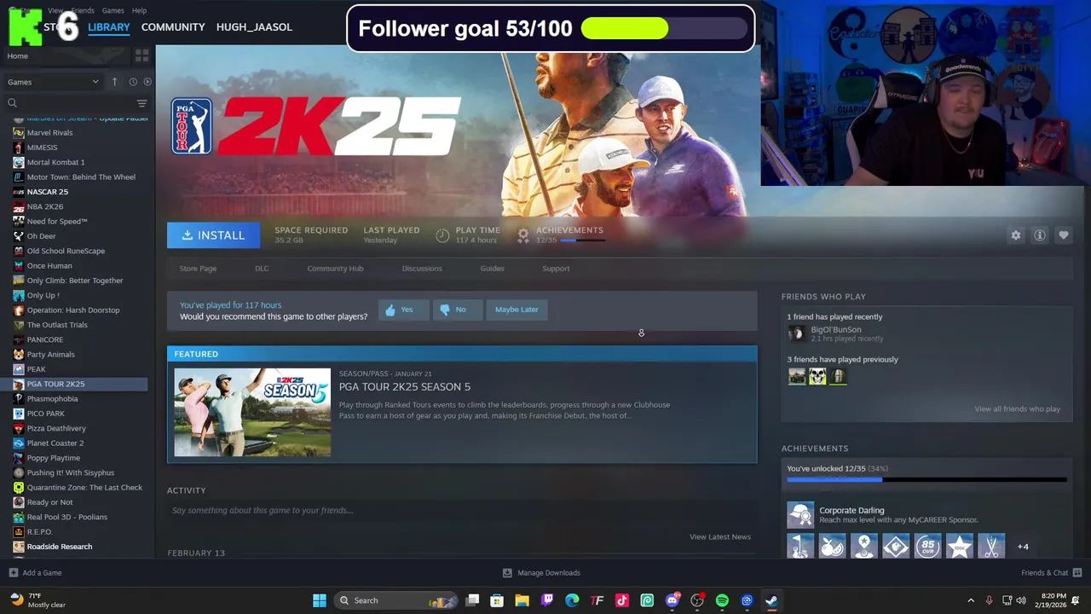Select NASCAR 25 in game list
The image size is (1091, 614).
[x=47, y=192]
